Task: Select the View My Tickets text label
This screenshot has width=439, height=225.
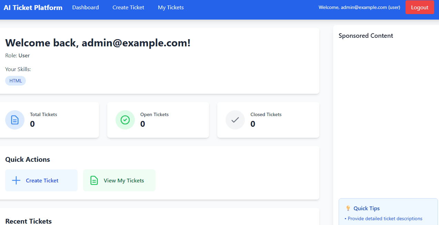Action: (124, 180)
